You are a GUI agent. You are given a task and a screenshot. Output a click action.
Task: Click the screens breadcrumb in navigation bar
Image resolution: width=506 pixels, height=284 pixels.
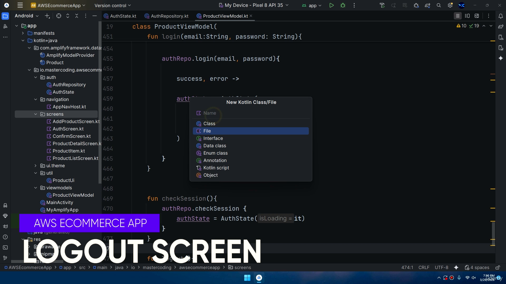click(240, 267)
